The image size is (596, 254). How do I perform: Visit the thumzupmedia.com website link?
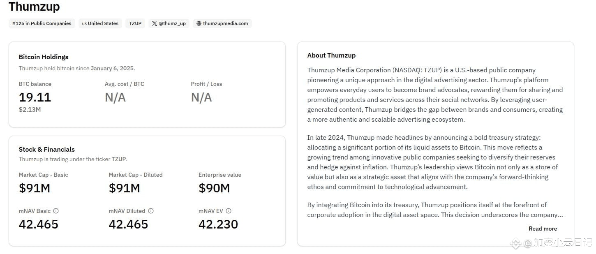click(225, 23)
